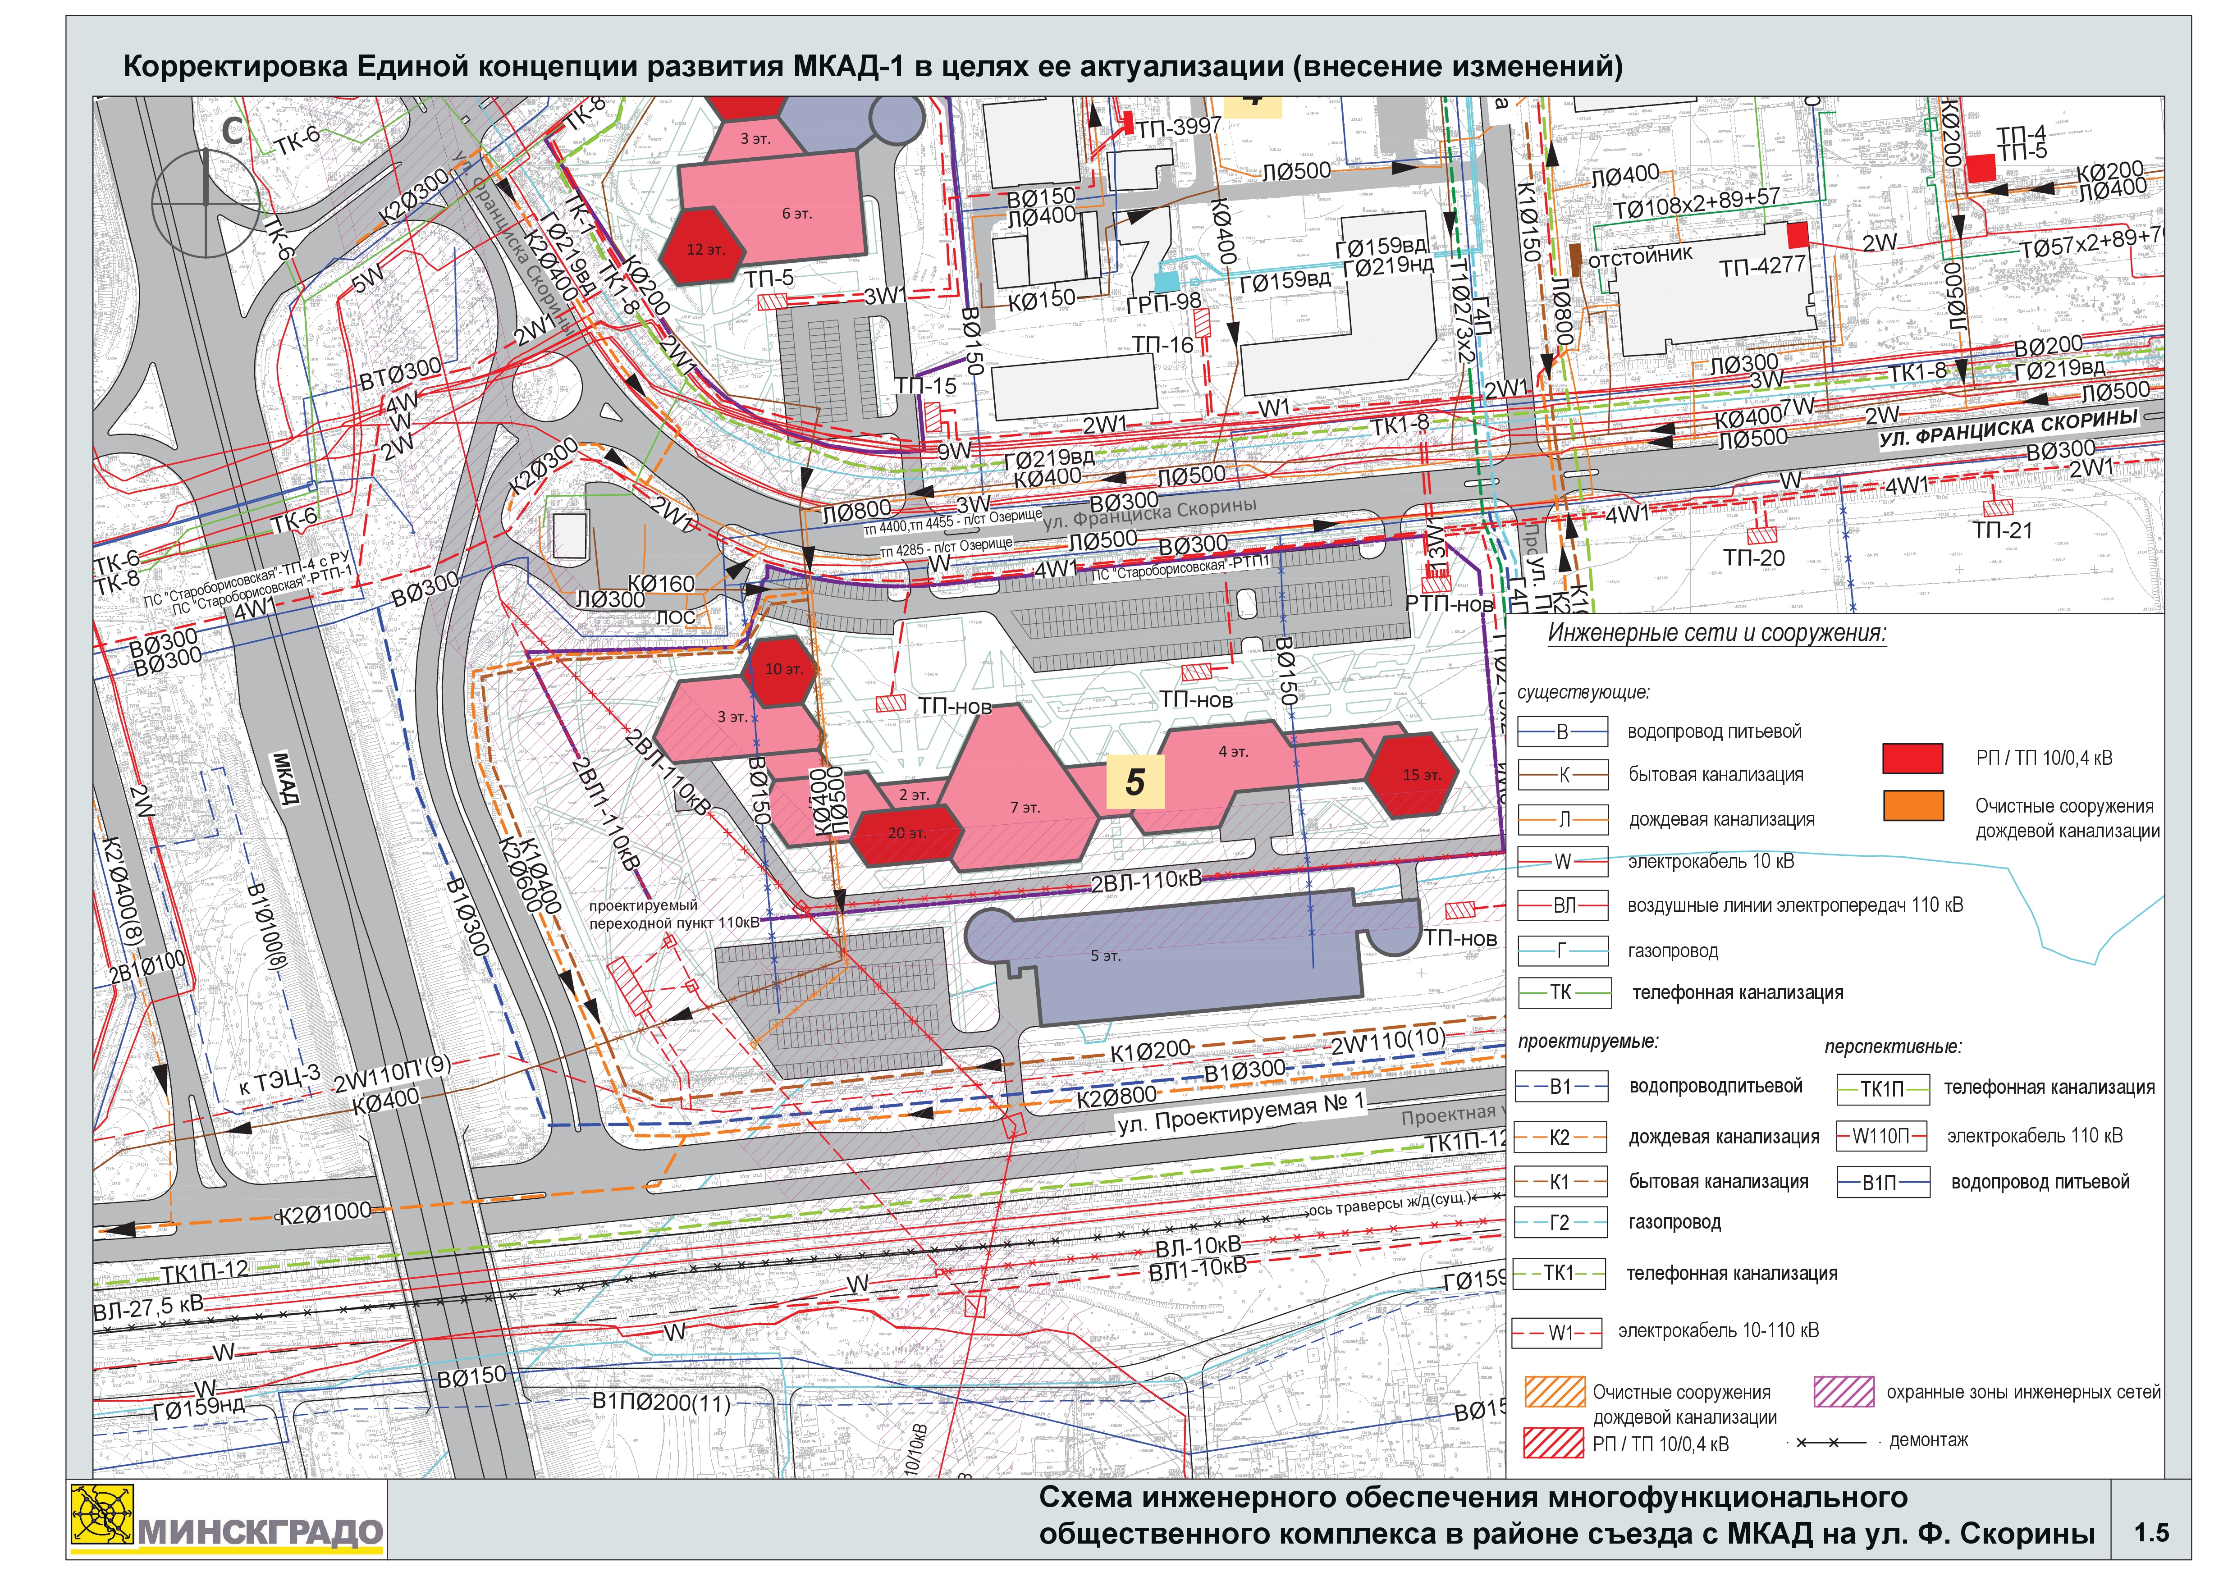The height and width of the screenshot is (1581, 2237).
Task: Click the brown отстойник marker
Action: pos(1575,260)
